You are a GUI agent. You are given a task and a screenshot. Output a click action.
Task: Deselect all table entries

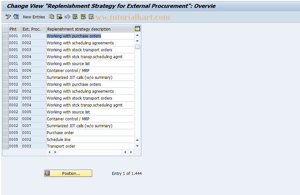[x=91, y=16]
